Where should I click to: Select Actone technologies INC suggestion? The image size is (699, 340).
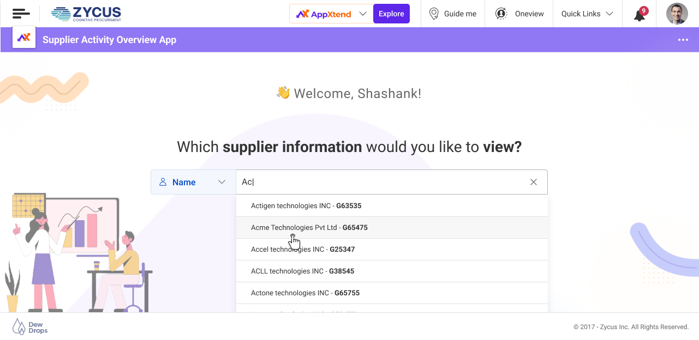tap(305, 293)
